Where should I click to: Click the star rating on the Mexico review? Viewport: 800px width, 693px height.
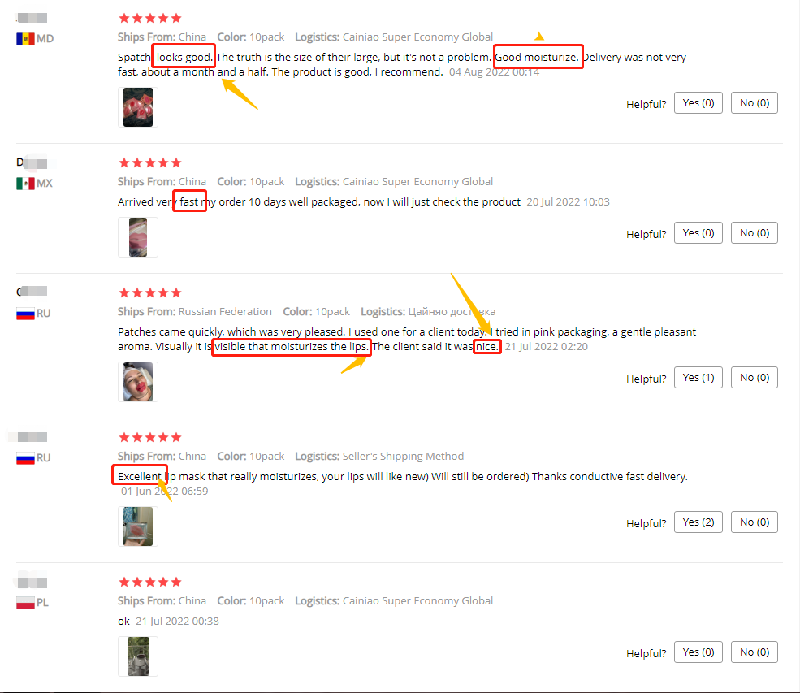tap(150, 162)
